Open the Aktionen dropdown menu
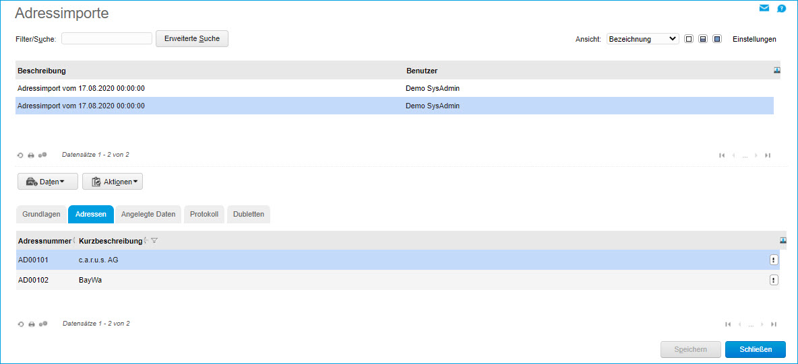Viewport: 798px width, 364px height. [113, 182]
